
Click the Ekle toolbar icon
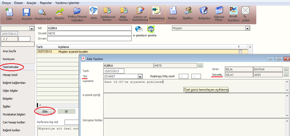click(x=9, y=12)
